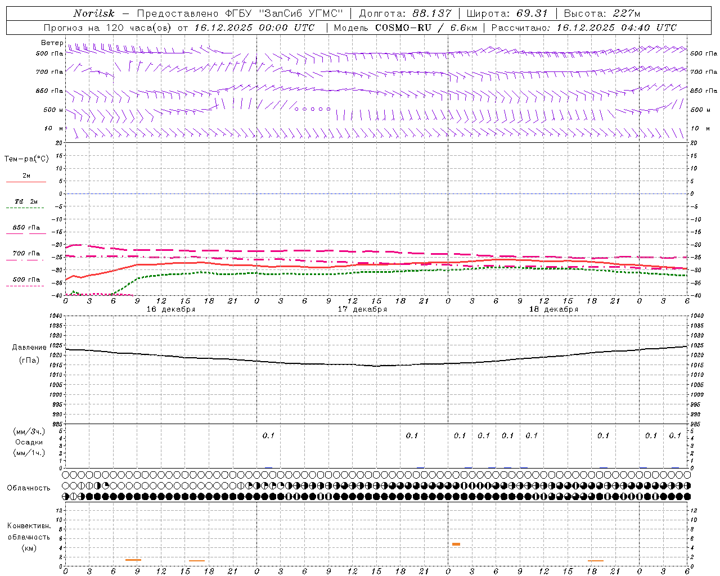Click the "700 гПа" temperature legend entry
Viewport: 720px width, 576px height.
point(26,256)
